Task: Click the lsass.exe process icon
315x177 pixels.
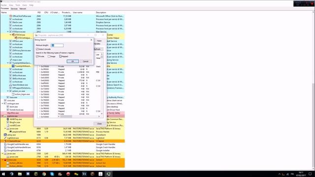Action: click(8, 97)
